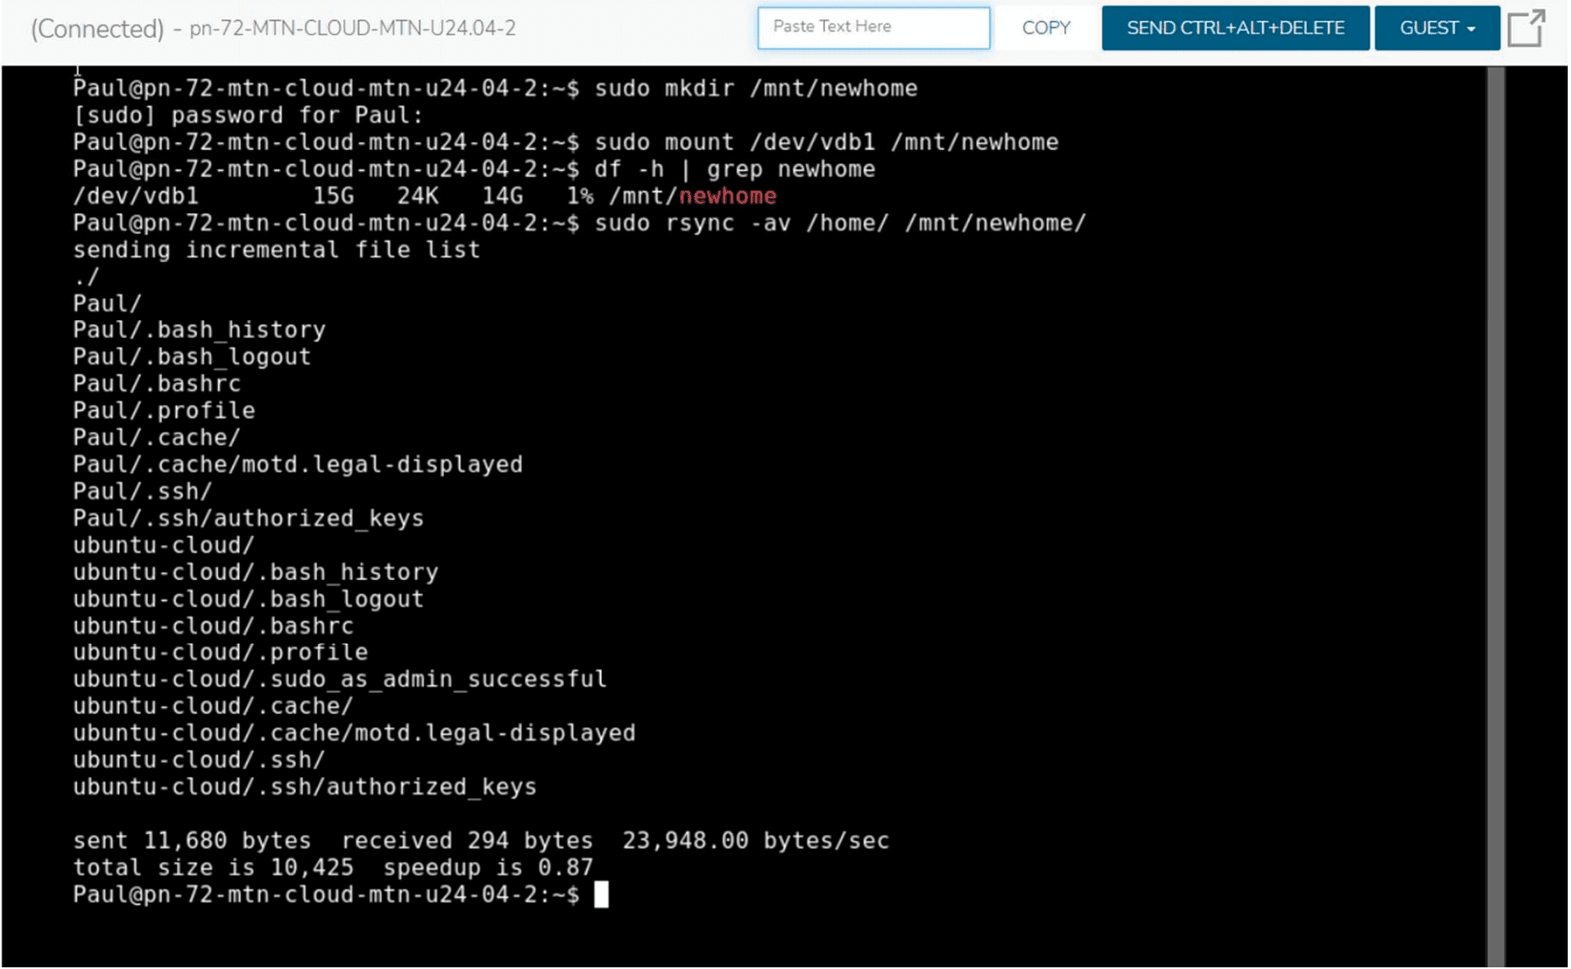Click 'ubuntu-cloud/.profile' line
Screen dimensions: 1571x969
[x=220, y=652]
